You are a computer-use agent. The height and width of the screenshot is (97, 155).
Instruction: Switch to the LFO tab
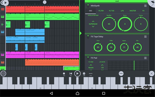pyautogui.click(x=122, y=11)
